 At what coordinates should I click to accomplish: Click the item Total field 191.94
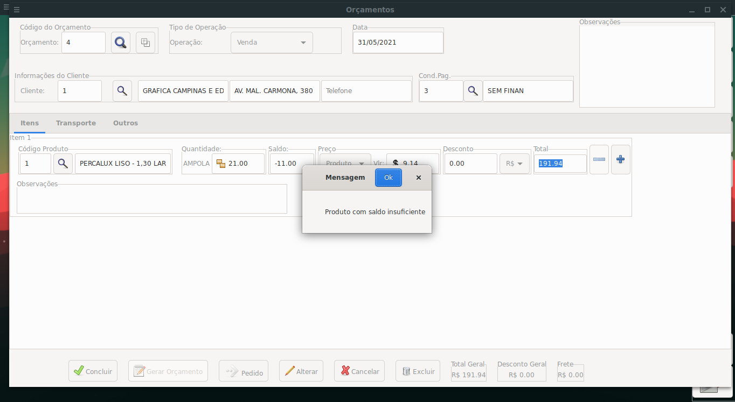click(x=560, y=164)
